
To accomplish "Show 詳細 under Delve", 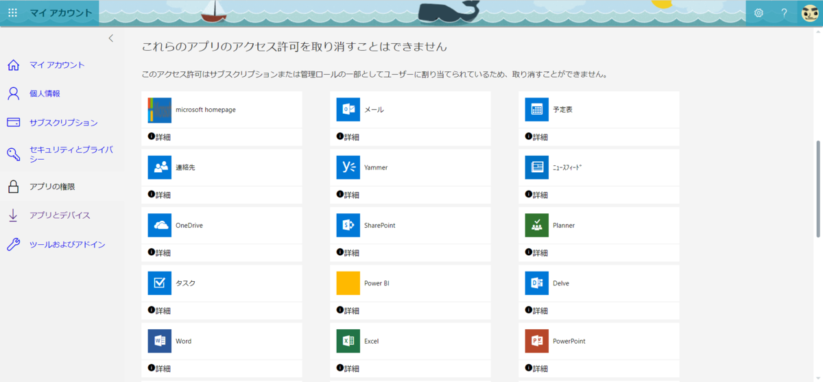I will (x=537, y=311).
